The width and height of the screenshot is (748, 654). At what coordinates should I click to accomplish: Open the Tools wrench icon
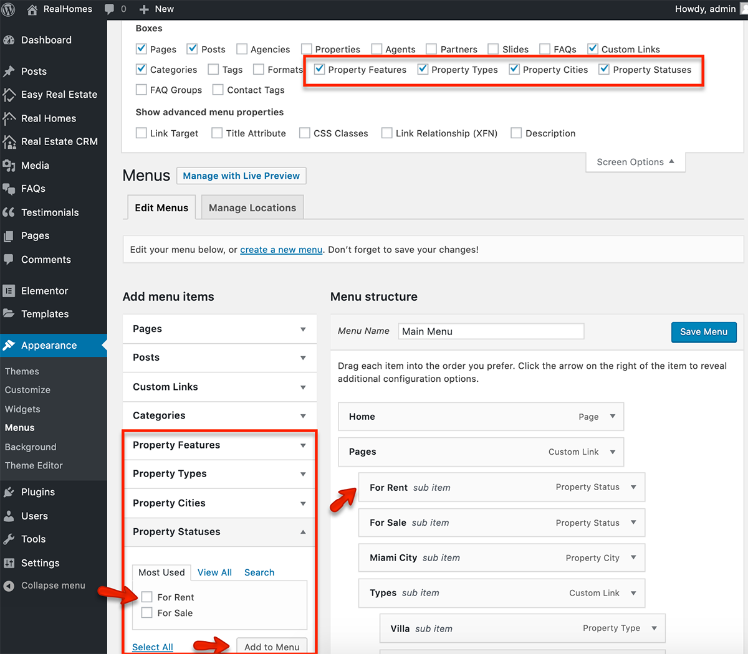[9, 539]
